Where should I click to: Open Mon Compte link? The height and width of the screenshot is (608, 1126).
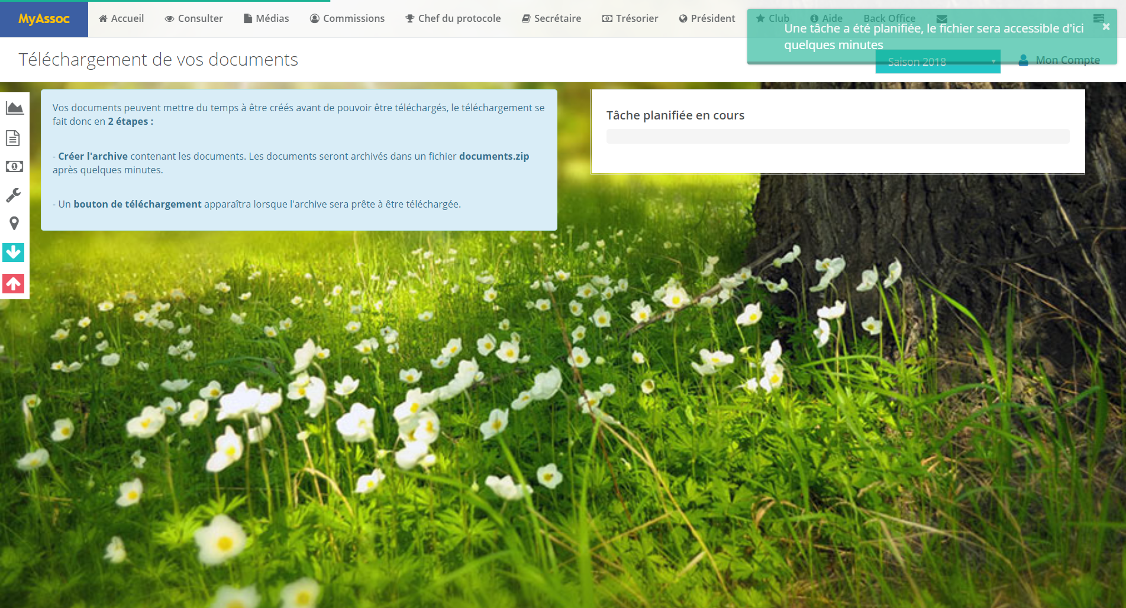(x=1059, y=60)
